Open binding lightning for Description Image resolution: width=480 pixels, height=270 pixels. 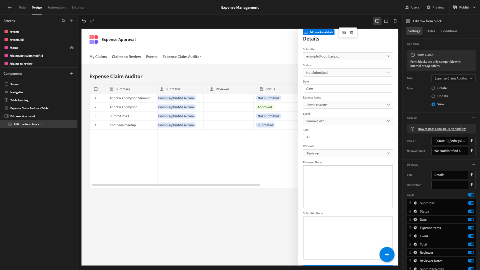tap(472, 185)
